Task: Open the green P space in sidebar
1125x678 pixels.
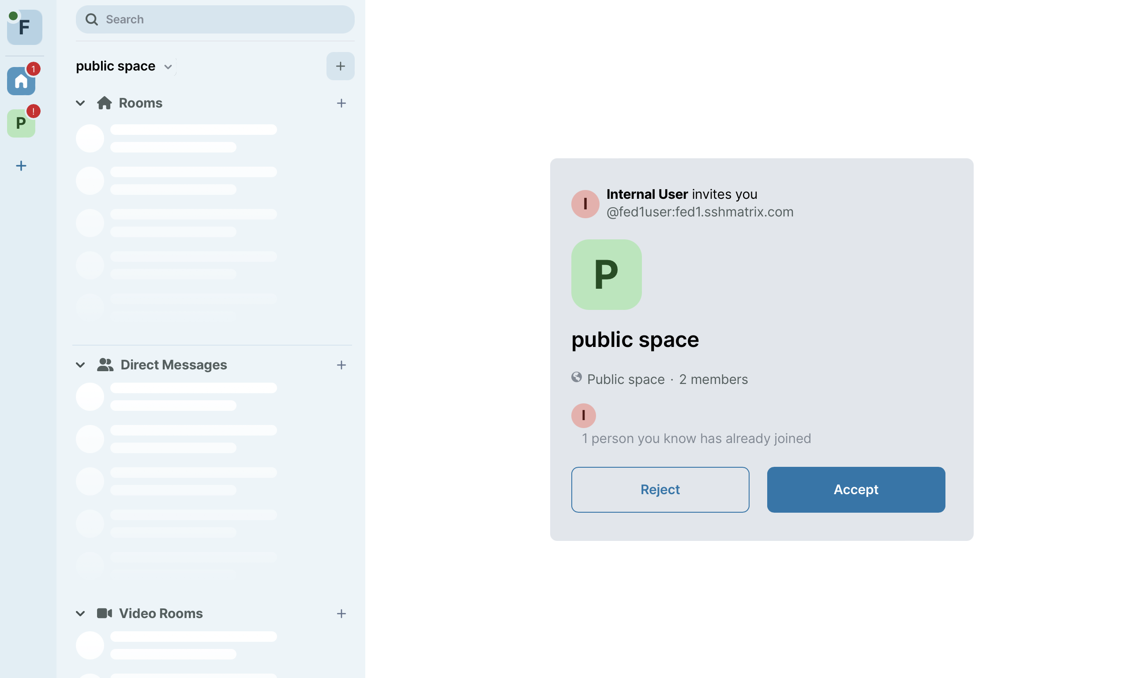Action: click(21, 123)
